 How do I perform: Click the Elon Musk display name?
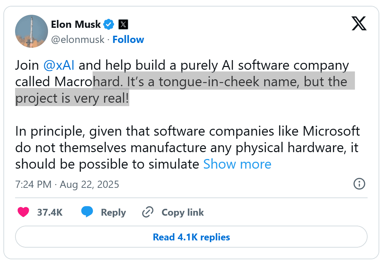[76, 24]
